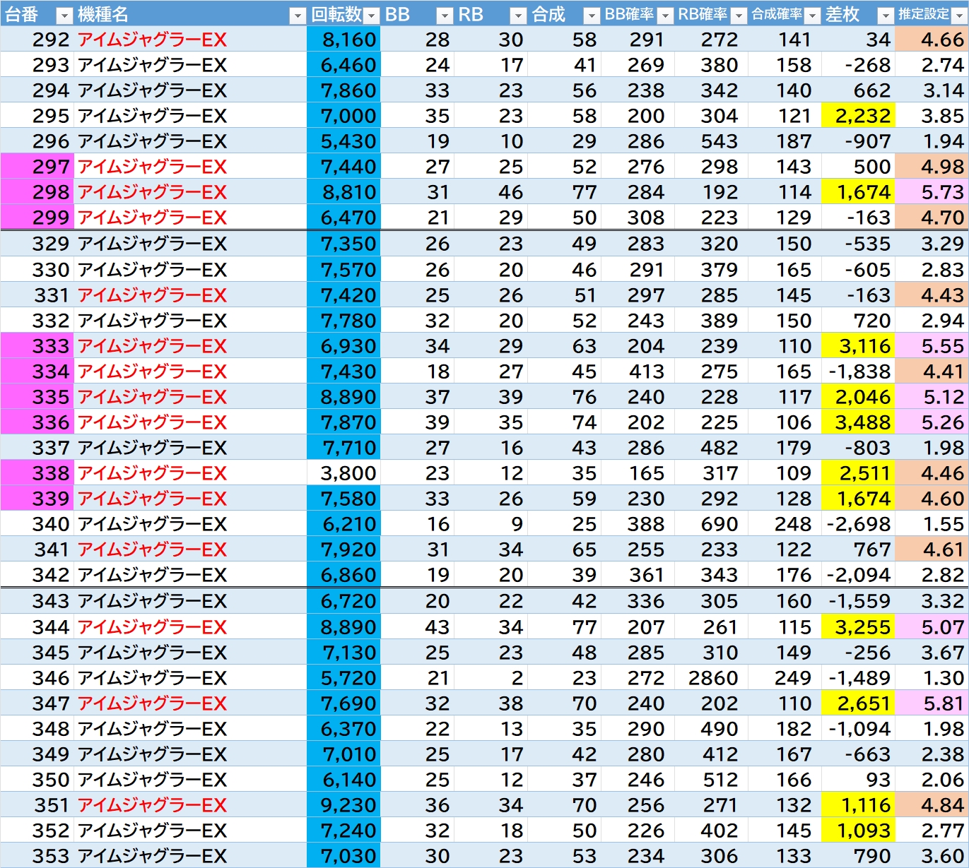Click the estimated setting cell 1.30

(932, 678)
